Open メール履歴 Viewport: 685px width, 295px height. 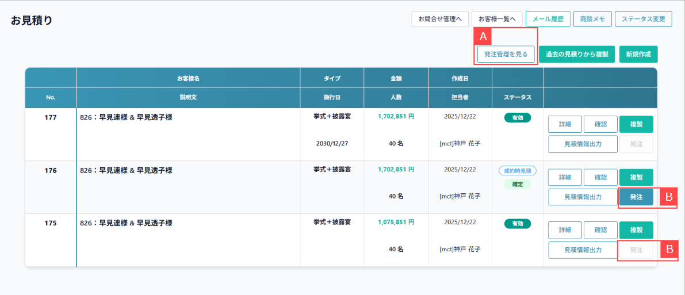pos(548,19)
